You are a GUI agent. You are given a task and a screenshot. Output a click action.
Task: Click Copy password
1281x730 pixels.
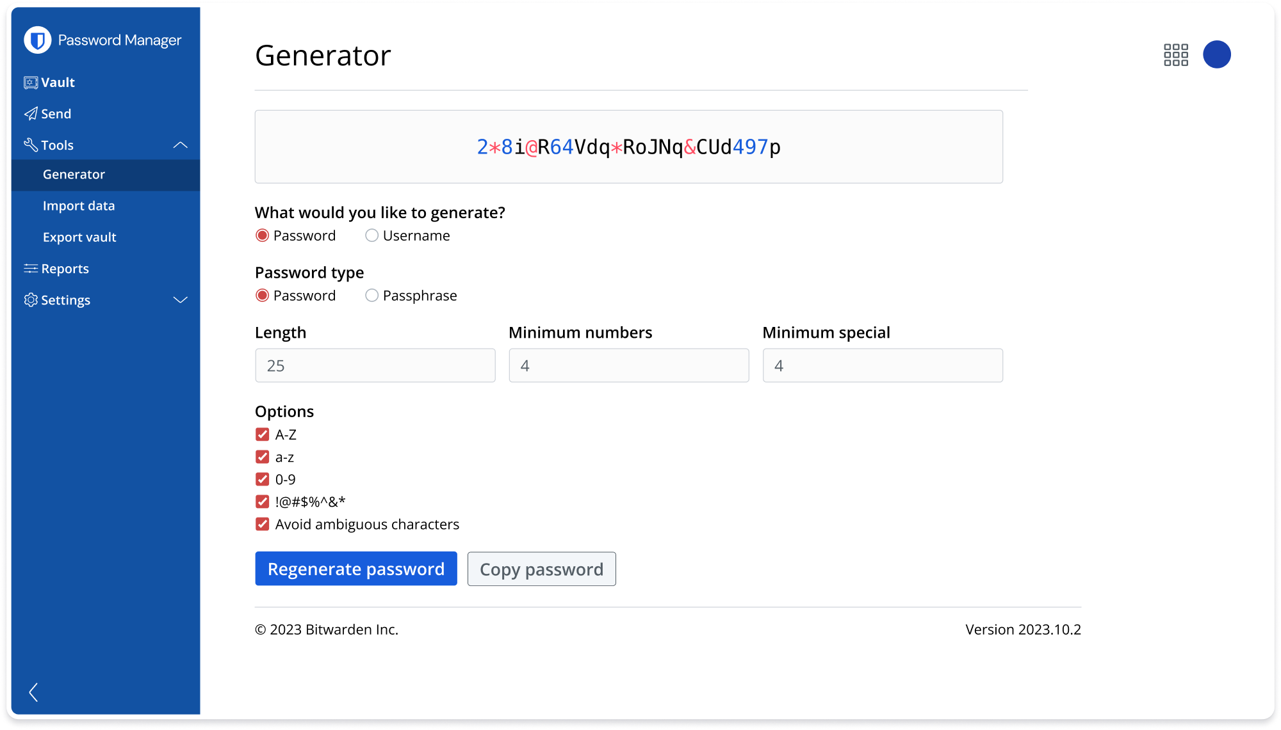[x=541, y=569]
